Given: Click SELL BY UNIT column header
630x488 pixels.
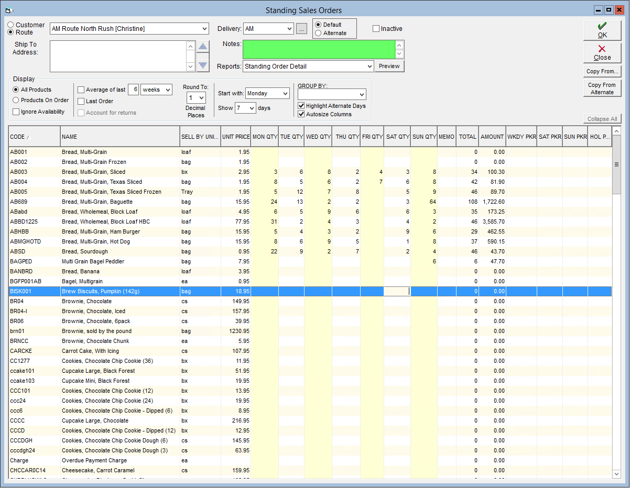Looking at the screenshot, I should tap(200, 137).
